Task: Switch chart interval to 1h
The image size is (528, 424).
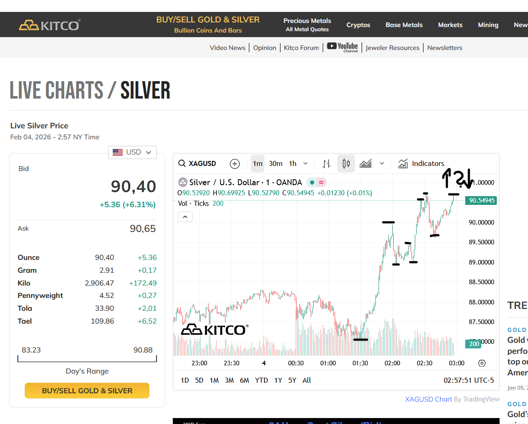Action: (292, 164)
